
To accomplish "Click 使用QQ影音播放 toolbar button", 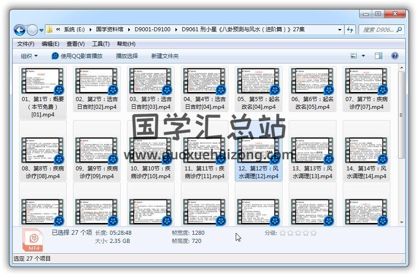I will coord(77,56).
